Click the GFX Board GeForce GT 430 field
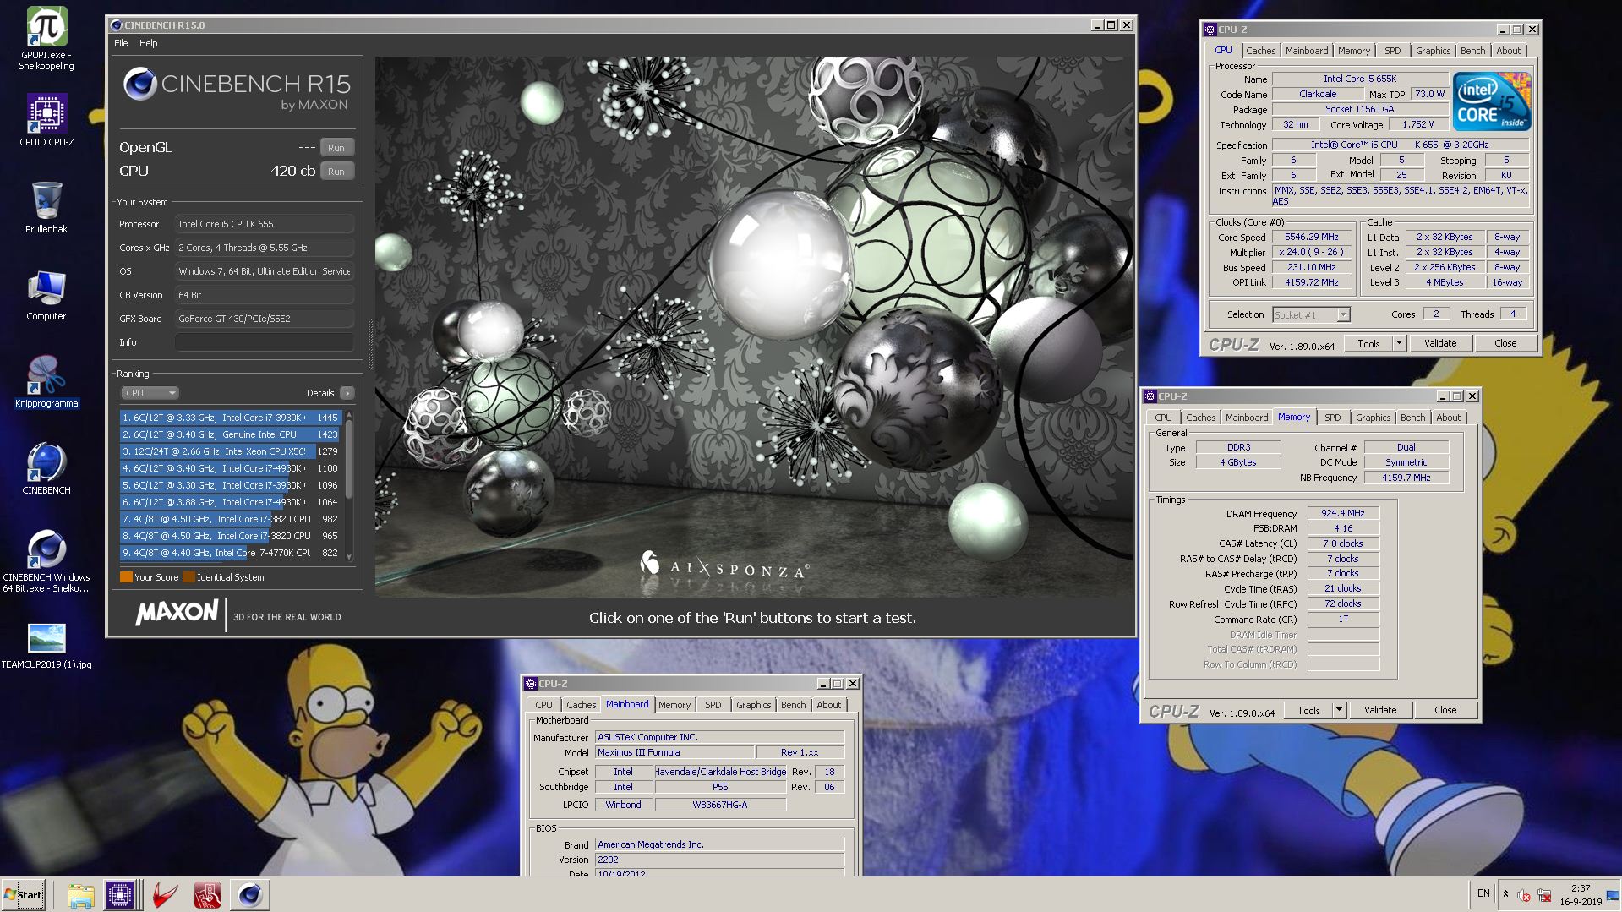This screenshot has height=912, width=1622. point(264,319)
